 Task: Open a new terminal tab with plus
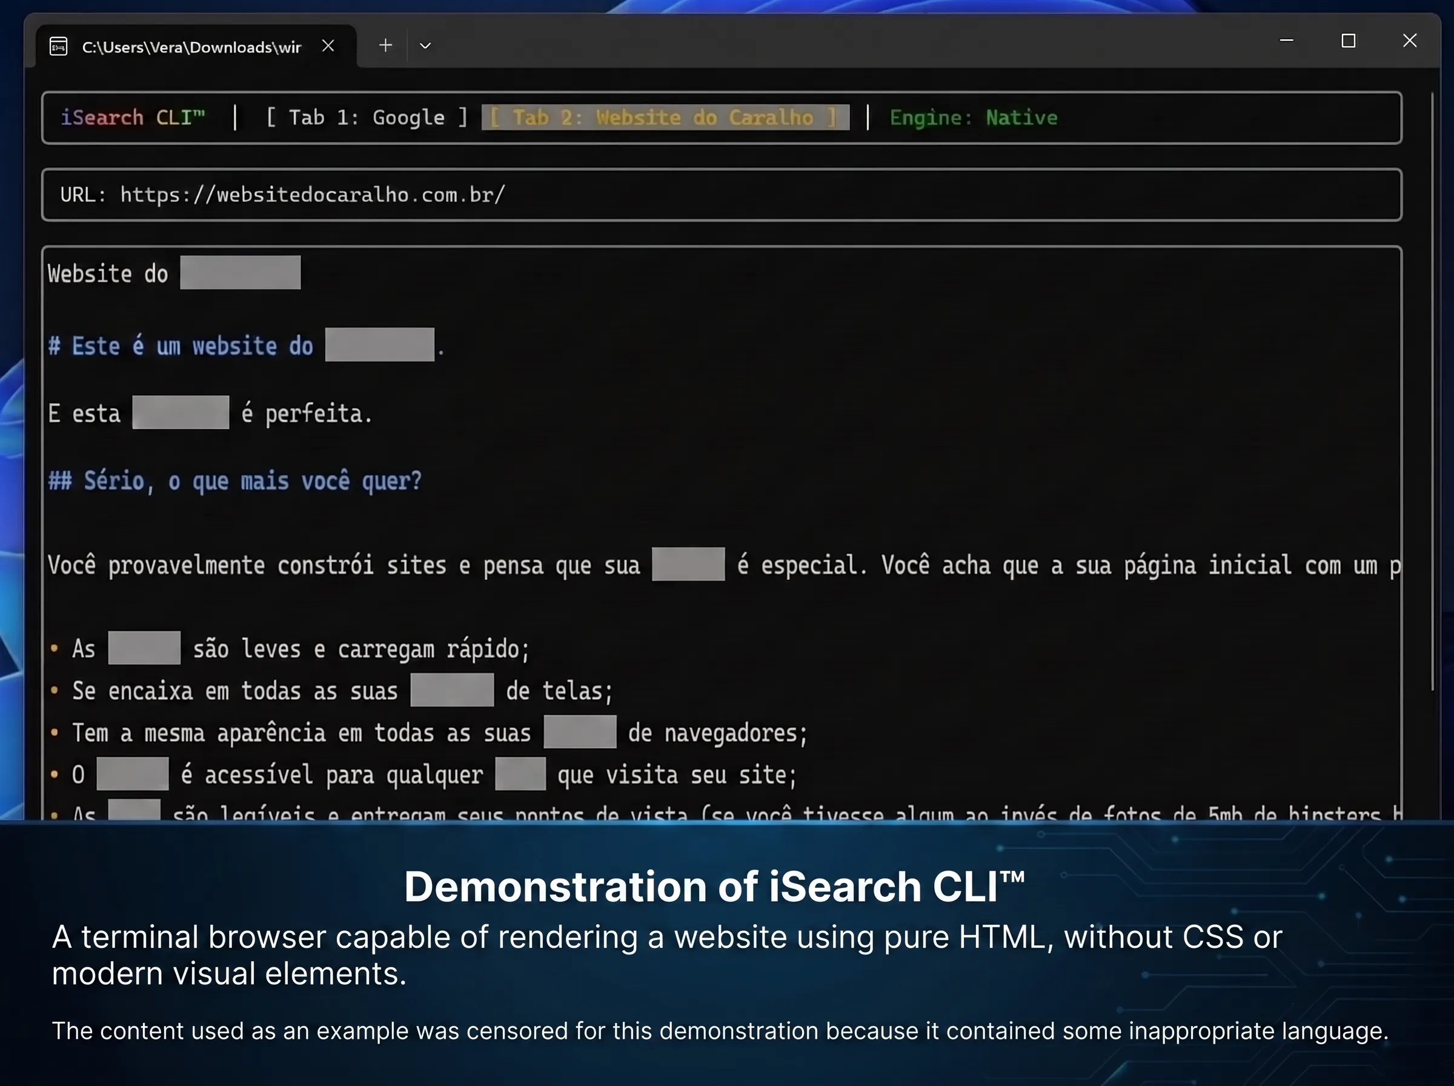[386, 45]
